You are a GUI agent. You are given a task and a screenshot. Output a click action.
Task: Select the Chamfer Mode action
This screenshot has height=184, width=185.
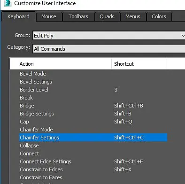pos(36,130)
